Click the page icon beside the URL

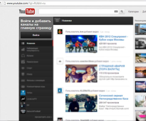pos(5,3)
